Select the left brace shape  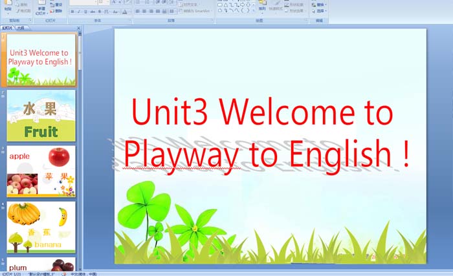click(242, 10)
